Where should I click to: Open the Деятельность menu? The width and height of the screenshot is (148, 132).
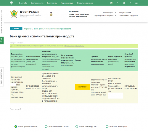pyautogui.click(x=37, y=3)
